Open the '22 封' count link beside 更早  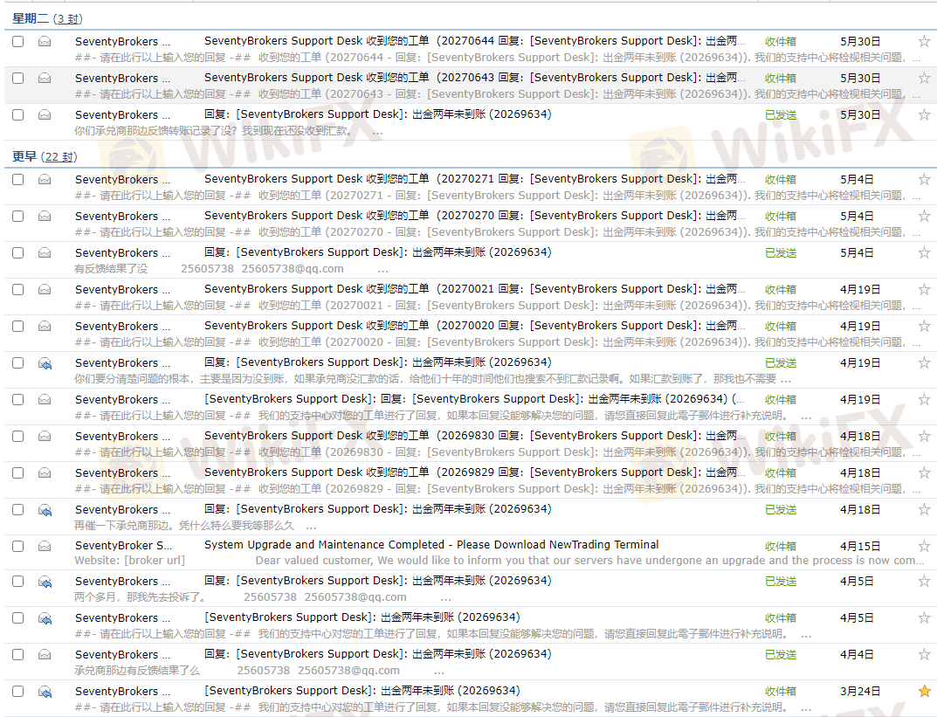60,157
